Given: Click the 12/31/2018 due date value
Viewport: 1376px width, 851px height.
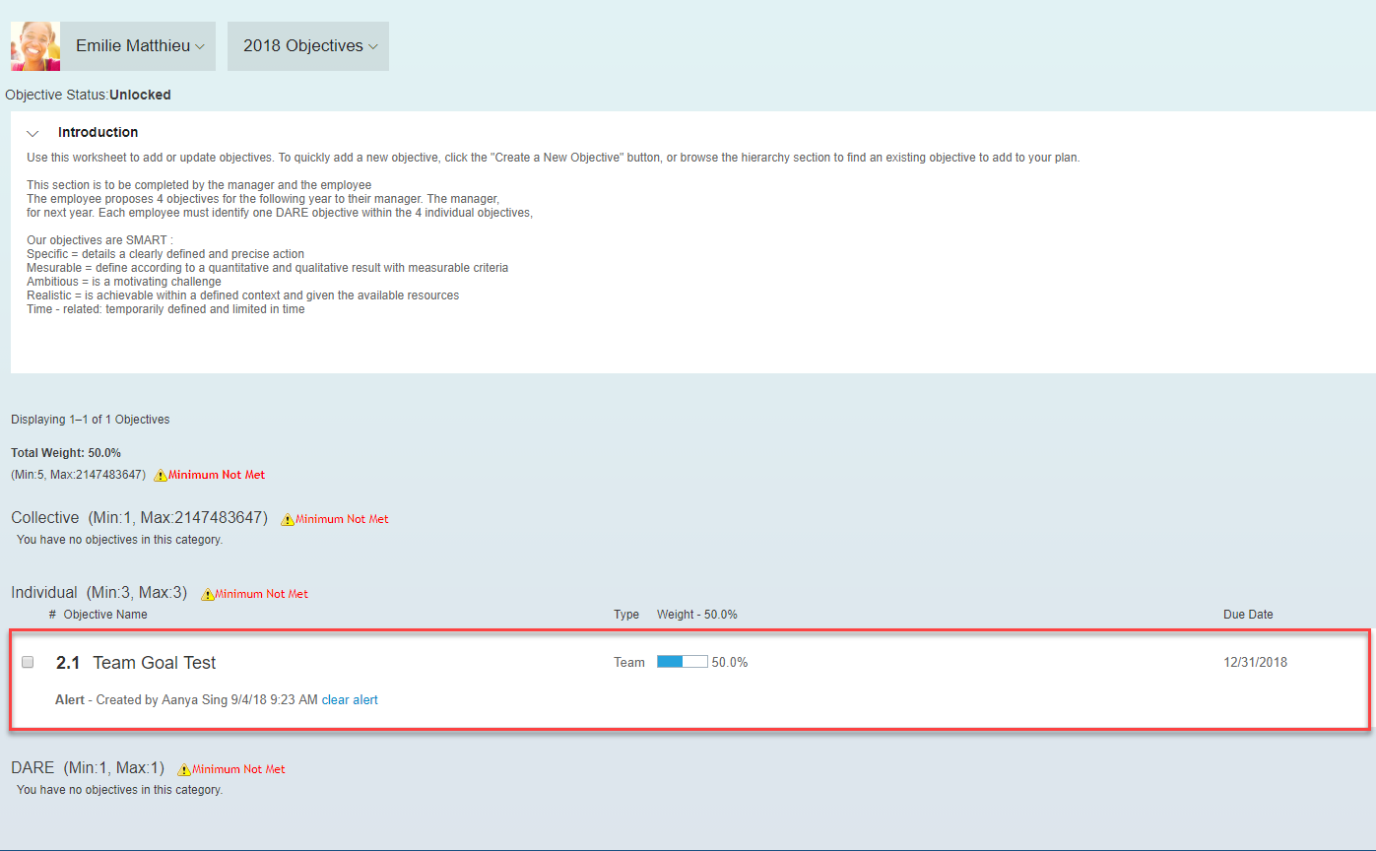Looking at the screenshot, I should [x=1255, y=662].
